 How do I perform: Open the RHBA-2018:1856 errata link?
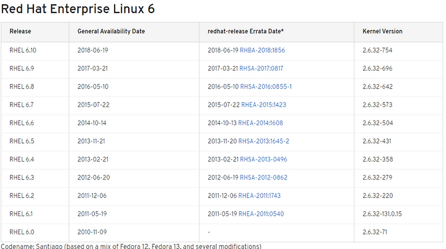coord(262,50)
